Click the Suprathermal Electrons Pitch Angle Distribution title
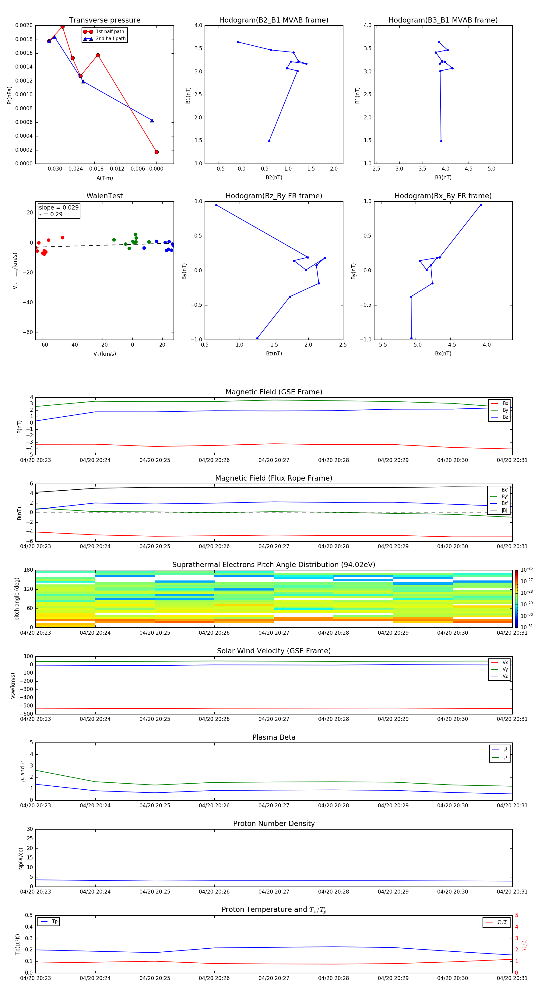The image size is (548, 1005). (x=274, y=565)
